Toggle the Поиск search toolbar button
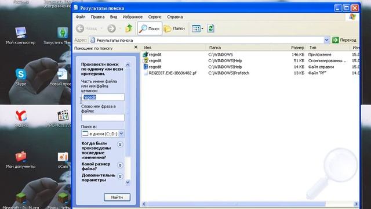This screenshot has width=371, height=209. pos(150,28)
